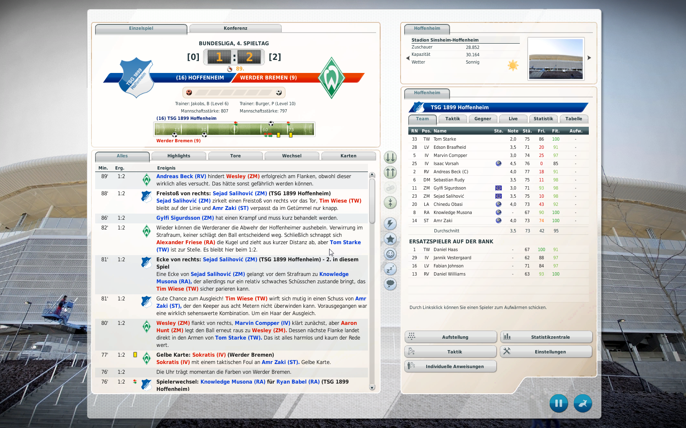Click the greyed-out gamepad button
The height and width of the screenshot is (428, 686).
pos(390,188)
